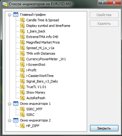Select the Окно индикатора 1 label
Image resolution: width=122 pixels, height=136 pixels.
[35, 104]
